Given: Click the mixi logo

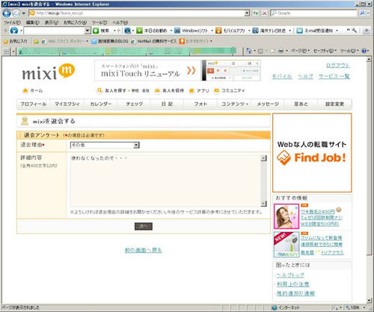Looking at the screenshot, I should 49,72.
